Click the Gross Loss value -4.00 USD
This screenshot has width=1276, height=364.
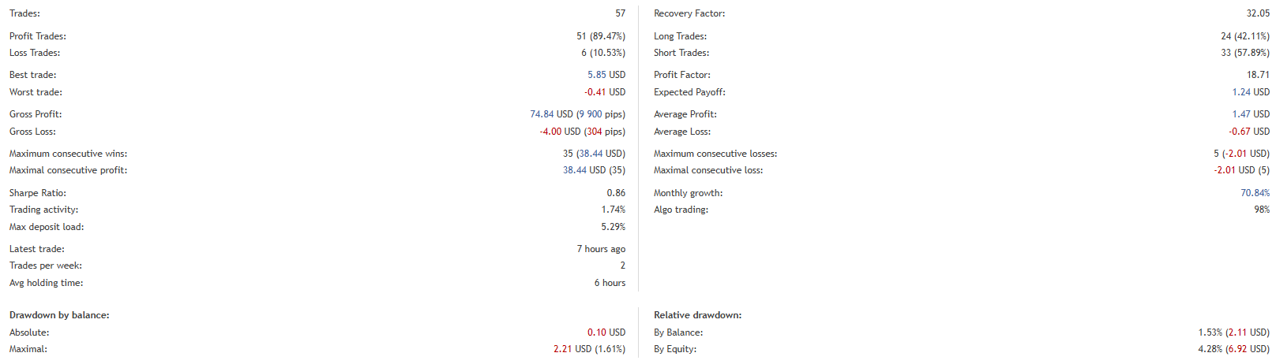[x=560, y=132]
